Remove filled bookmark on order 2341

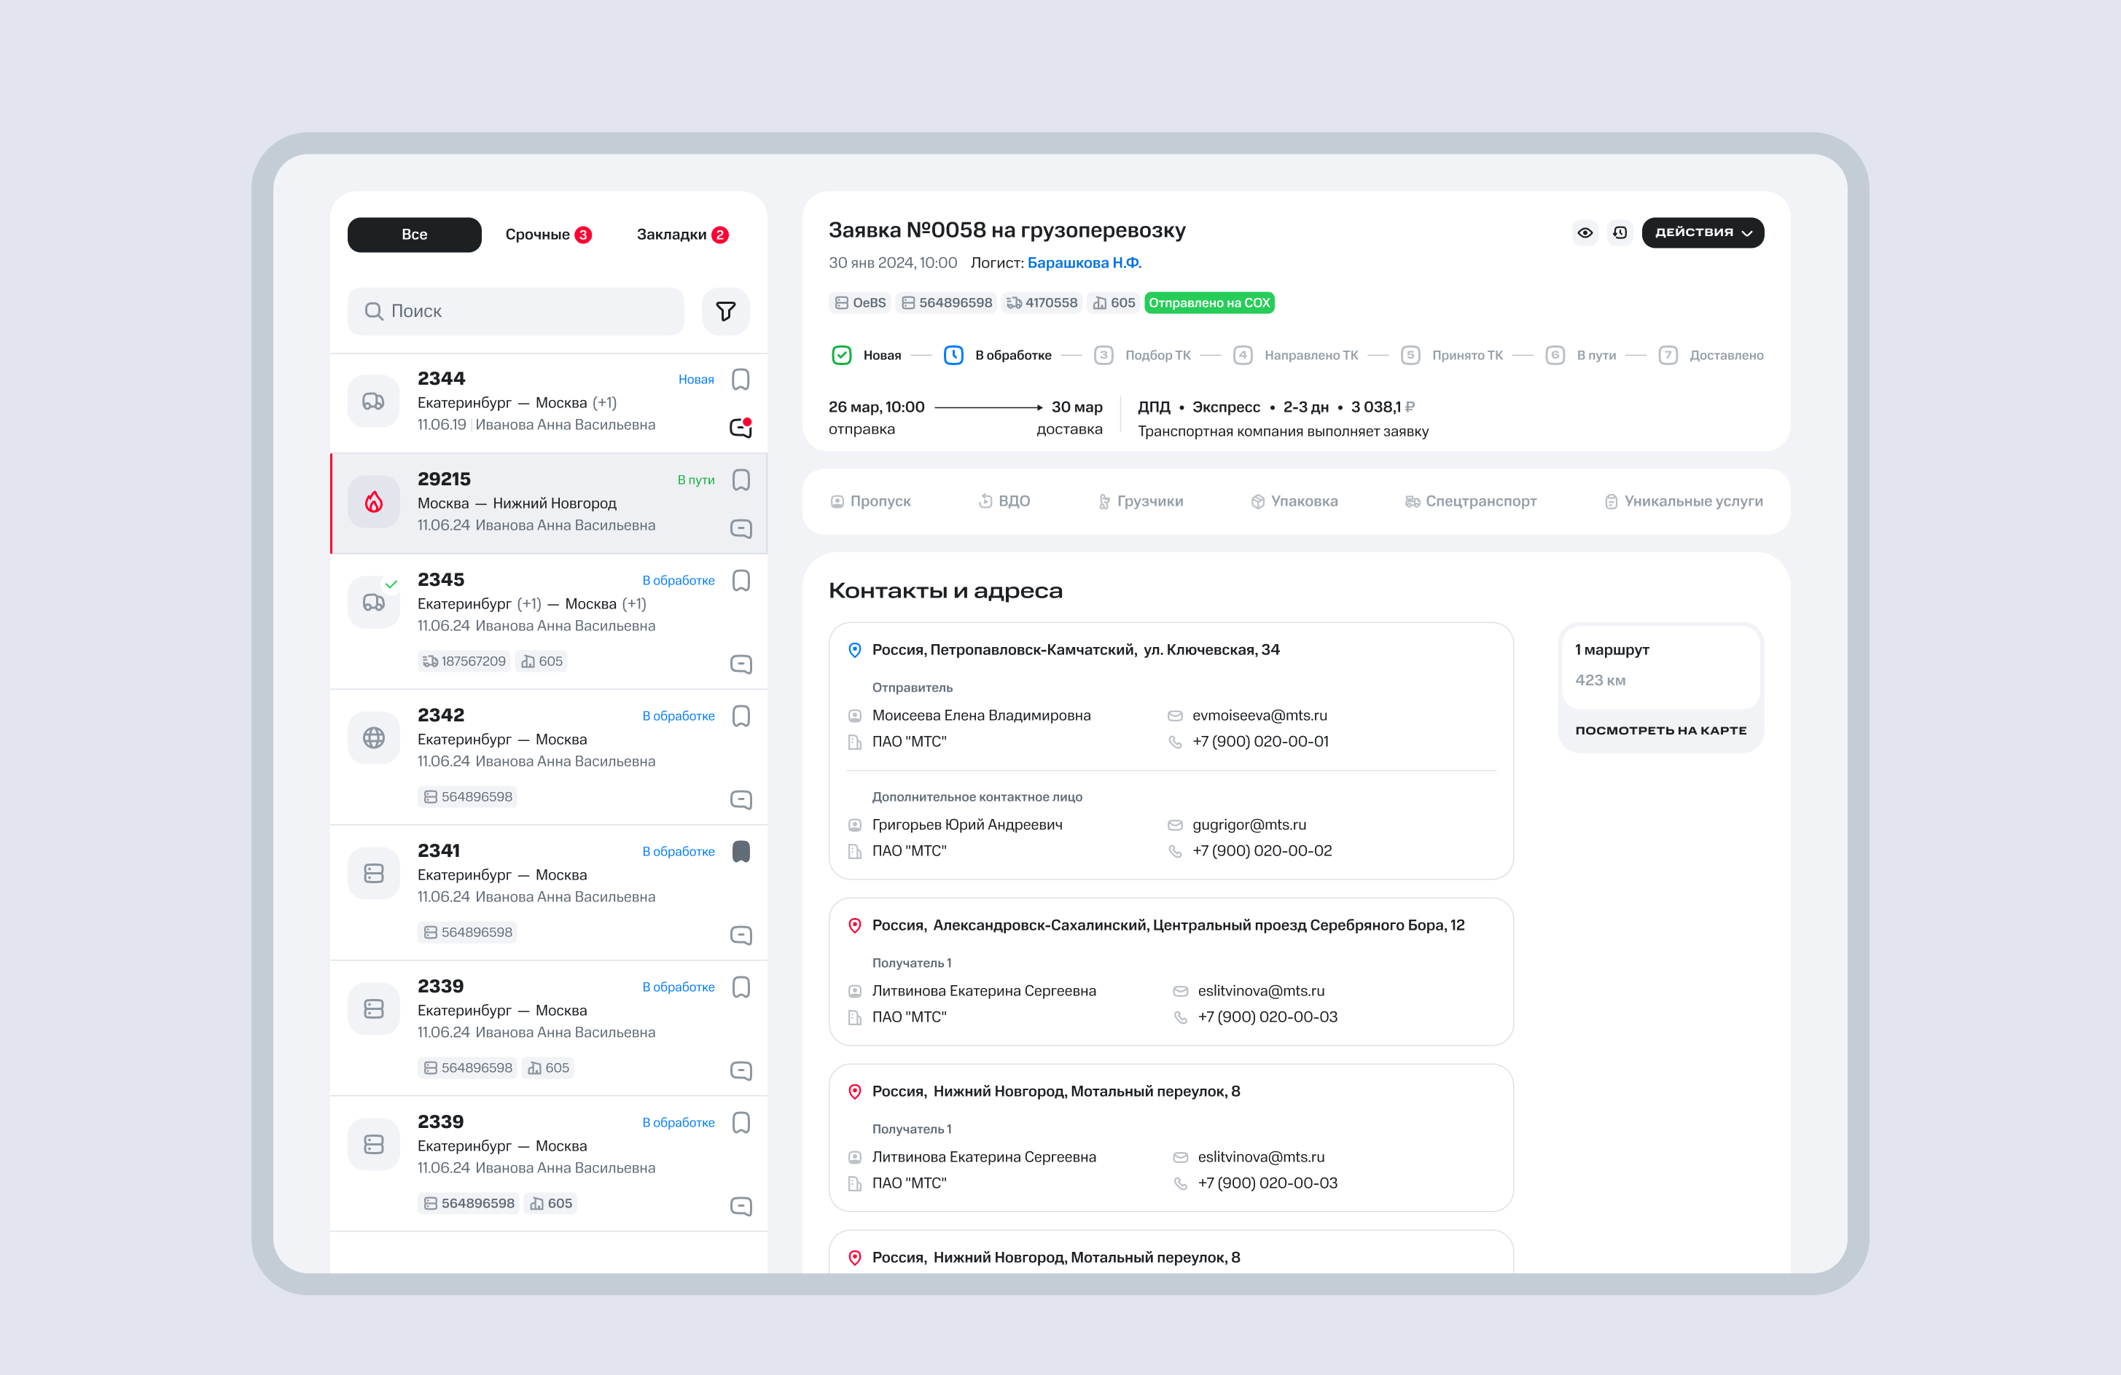click(741, 851)
